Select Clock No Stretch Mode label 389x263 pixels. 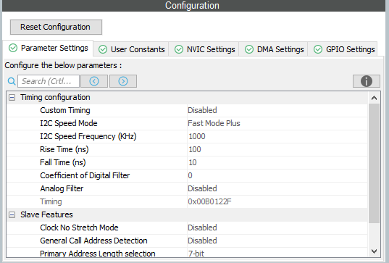tap(79, 227)
